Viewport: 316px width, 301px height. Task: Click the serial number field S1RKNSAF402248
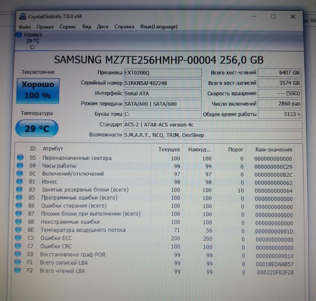(163, 83)
